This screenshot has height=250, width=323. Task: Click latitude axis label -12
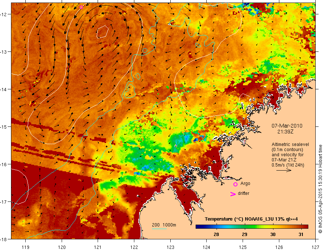(4, 14)
